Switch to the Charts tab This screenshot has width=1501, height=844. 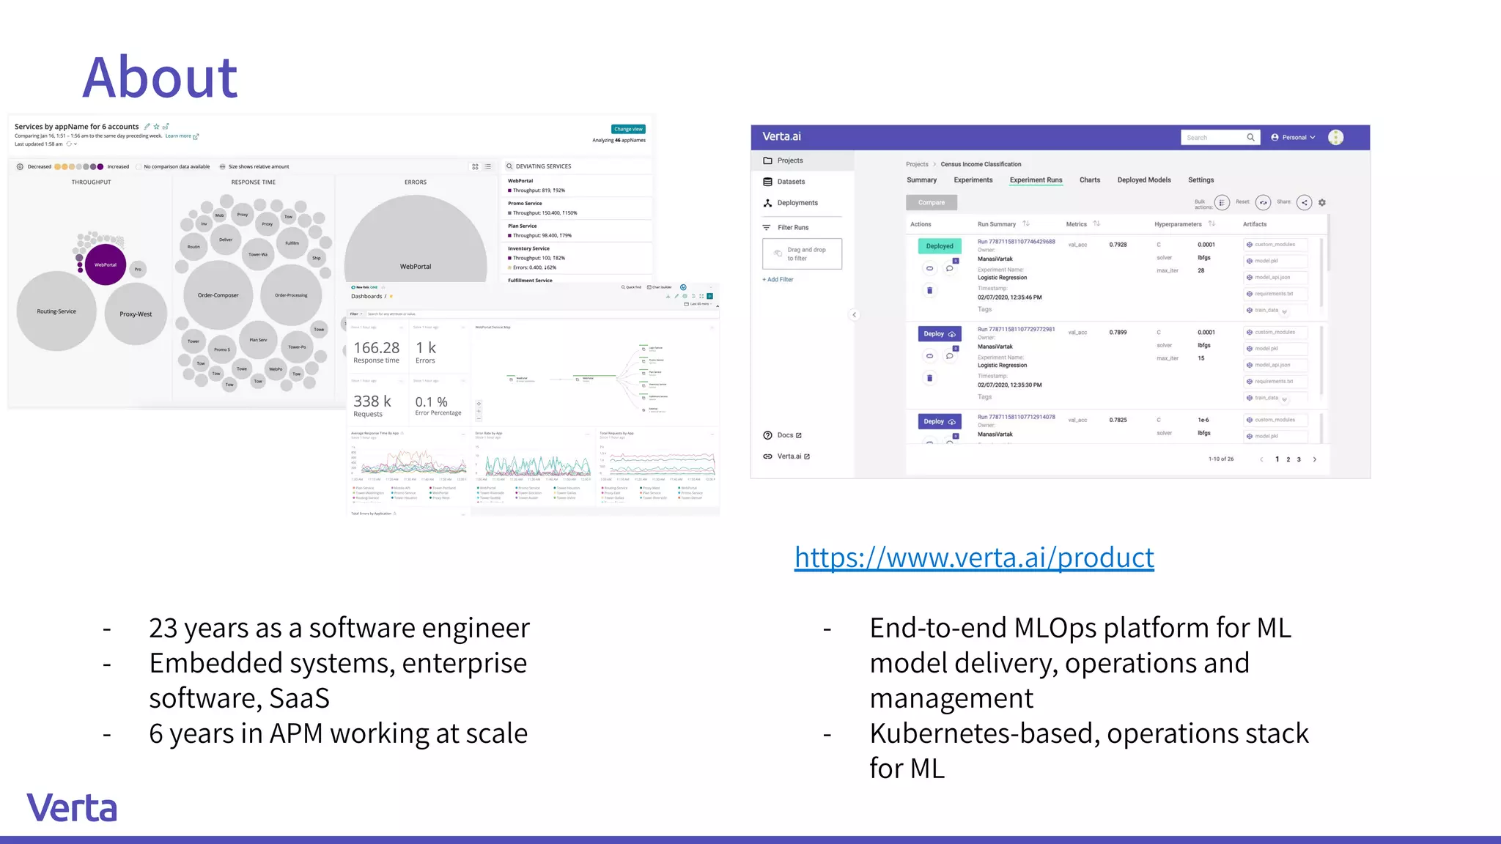coord(1089,180)
